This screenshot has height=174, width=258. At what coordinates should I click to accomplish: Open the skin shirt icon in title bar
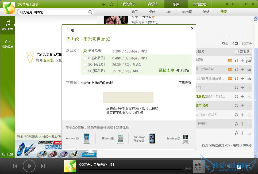pyautogui.click(x=227, y=4)
